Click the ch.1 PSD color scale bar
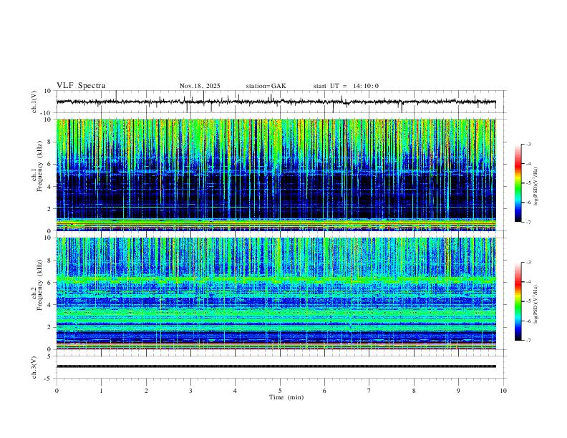 [x=518, y=183]
